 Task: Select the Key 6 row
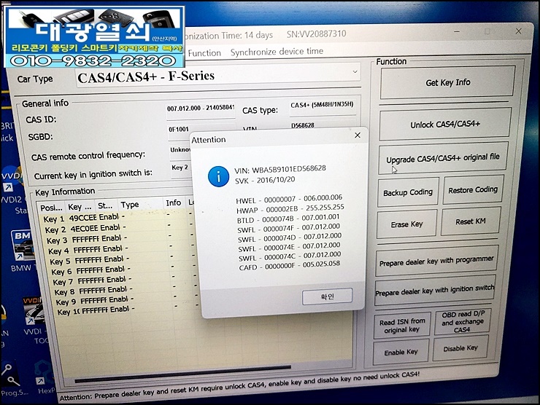point(124,270)
